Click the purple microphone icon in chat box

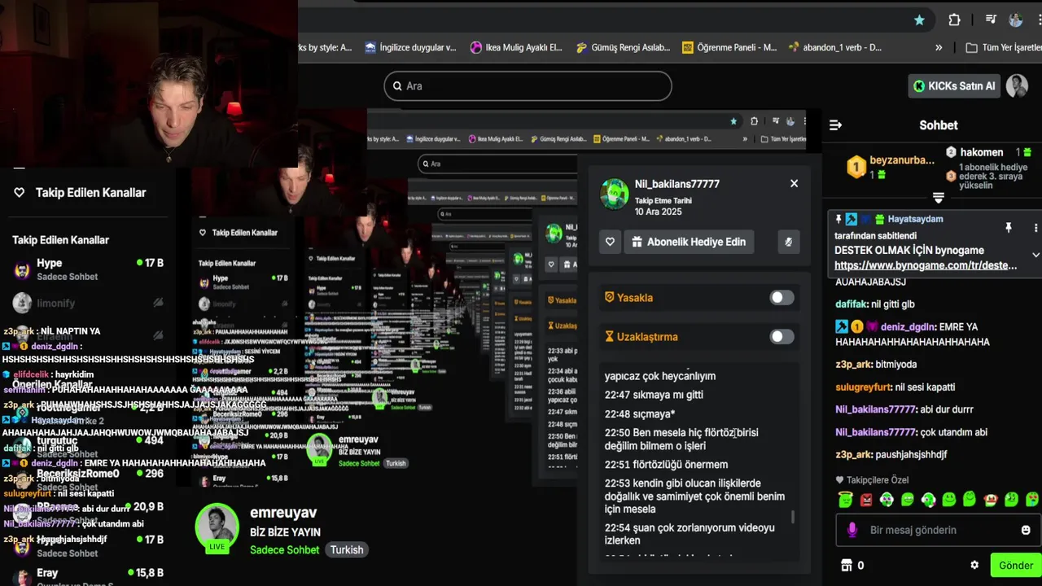(852, 530)
